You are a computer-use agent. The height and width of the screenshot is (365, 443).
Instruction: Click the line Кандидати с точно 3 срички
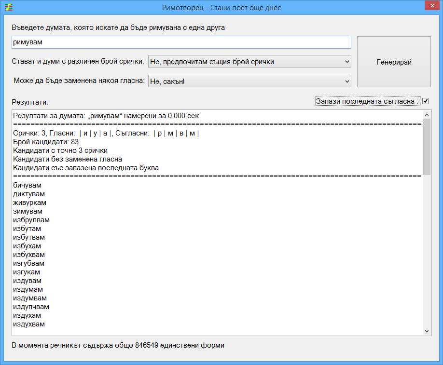tap(60, 150)
